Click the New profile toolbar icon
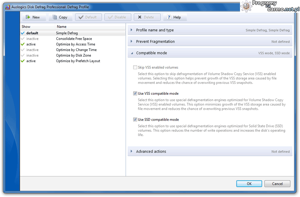This screenshot has height=197, width=300. pos(28,17)
